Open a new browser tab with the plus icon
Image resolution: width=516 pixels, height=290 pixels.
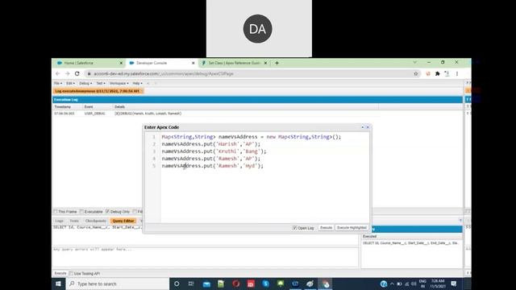(x=277, y=63)
